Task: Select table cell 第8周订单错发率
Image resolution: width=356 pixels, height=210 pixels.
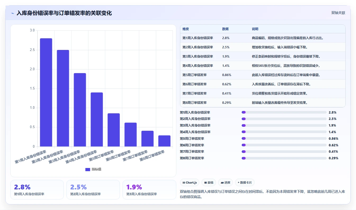Action: (195, 103)
